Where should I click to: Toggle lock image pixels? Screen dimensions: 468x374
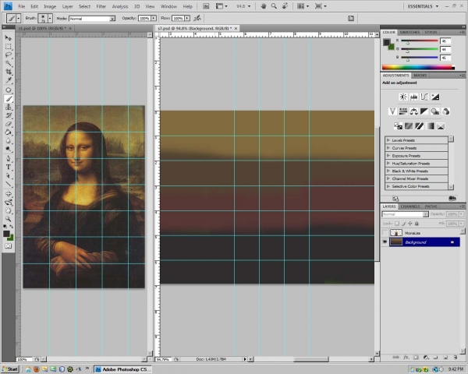coord(403,224)
